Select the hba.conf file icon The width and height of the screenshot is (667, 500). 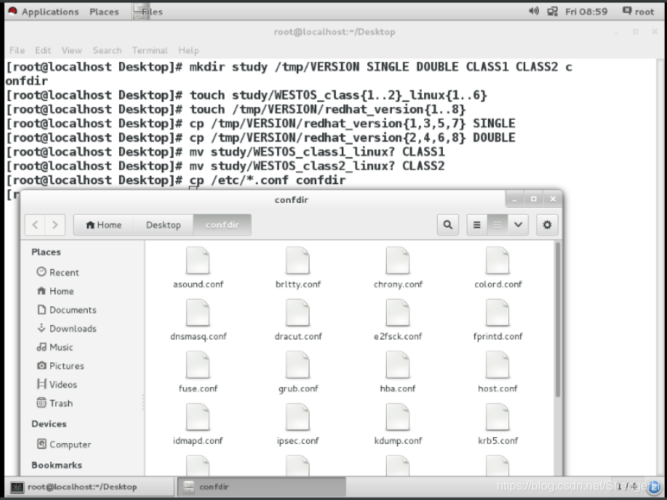coord(398,365)
